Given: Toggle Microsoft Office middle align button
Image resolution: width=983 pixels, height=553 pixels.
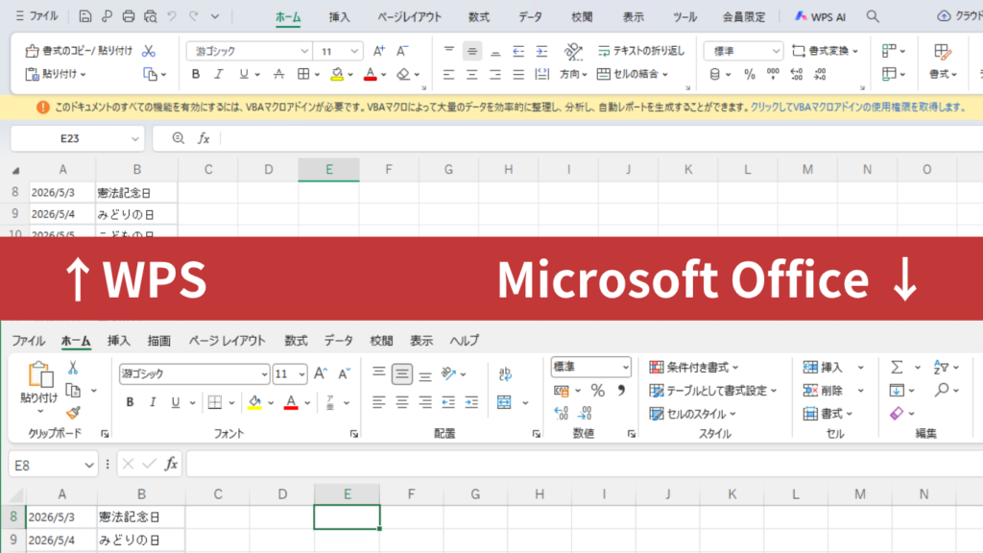Looking at the screenshot, I should pyautogui.click(x=402, y=374).
